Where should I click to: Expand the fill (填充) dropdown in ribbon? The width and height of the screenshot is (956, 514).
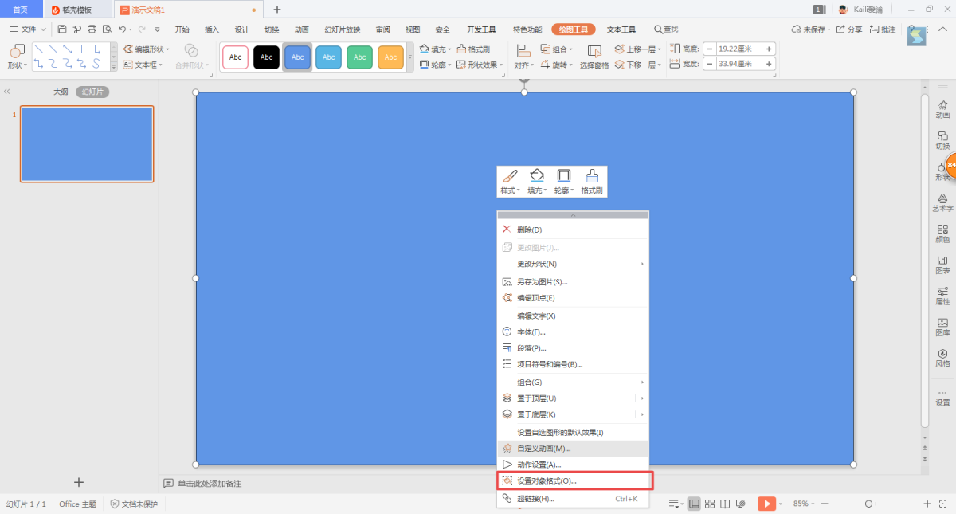tap(451, 49)
